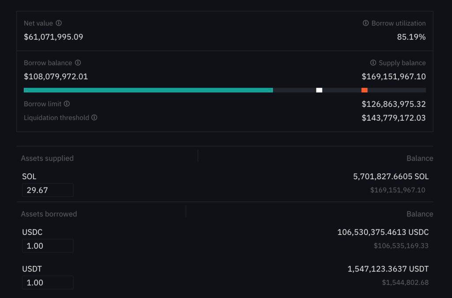Click the info icon beside Borrow limit

click(x=67, y=103)
